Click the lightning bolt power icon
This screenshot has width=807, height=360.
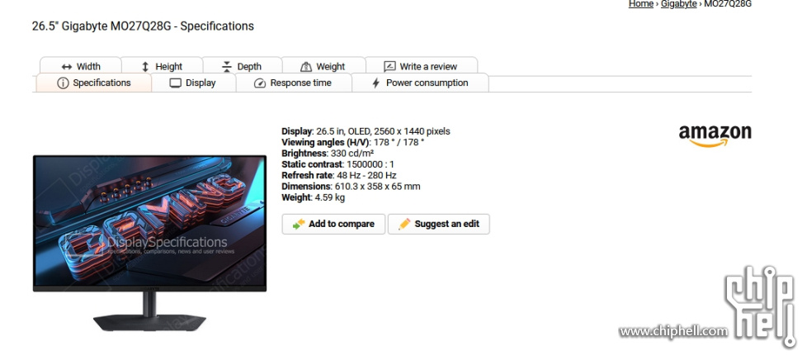[x=375, y=83]
